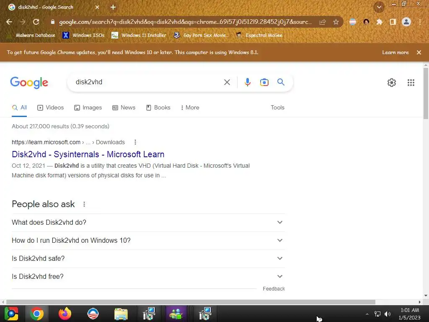The width and height of the screenshot is (429, 322).
Task: Expand 'Is Disk2vhd free?'
Action: (x=148, y=277)
